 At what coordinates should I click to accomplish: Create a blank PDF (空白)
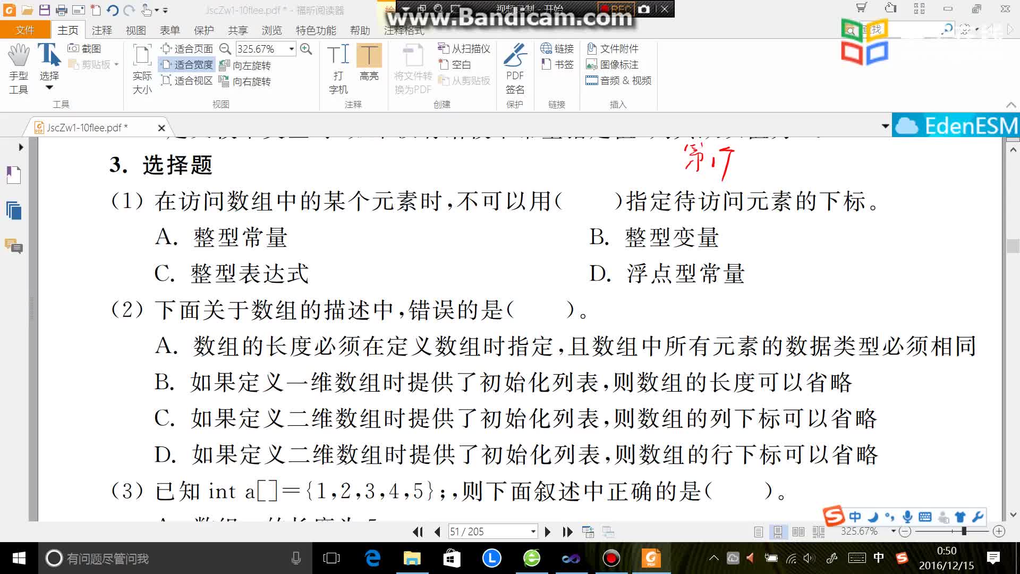pos(455,64)
